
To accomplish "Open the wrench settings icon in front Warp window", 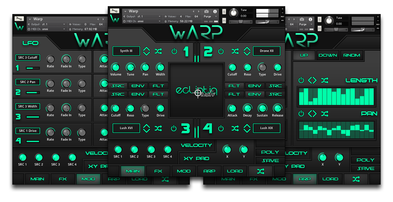I will (x=115, y=11).
